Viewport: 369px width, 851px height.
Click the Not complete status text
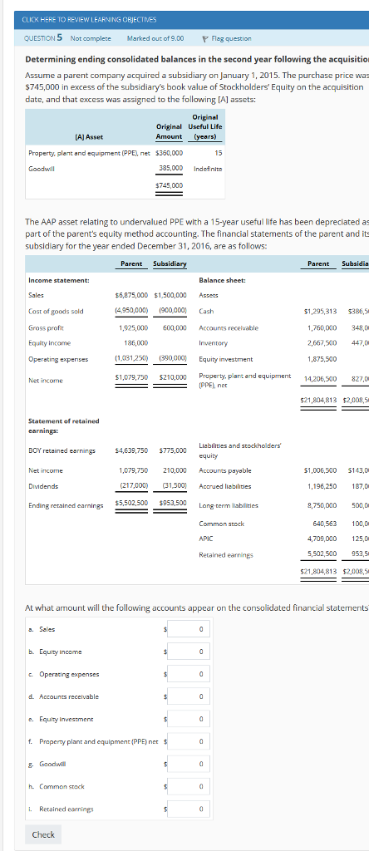click(91, 38)
